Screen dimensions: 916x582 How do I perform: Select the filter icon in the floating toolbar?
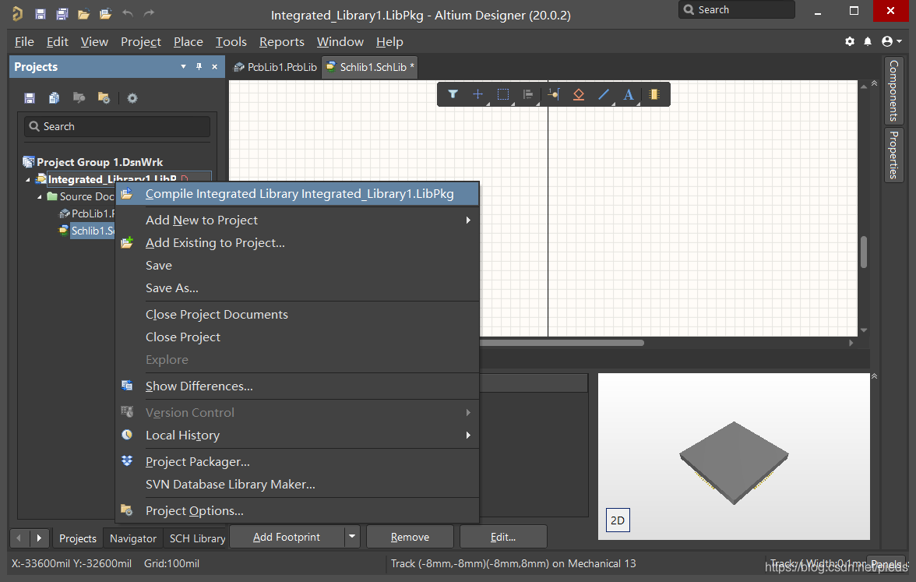453,94
